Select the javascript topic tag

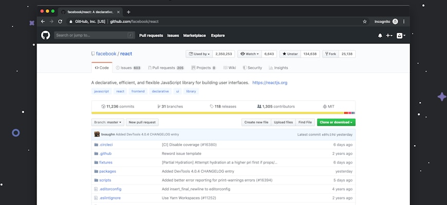coord(102,91)
